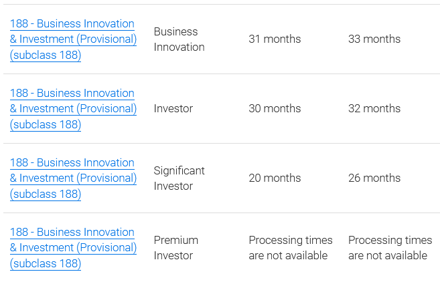
Task: Click the "26 months" cell for Significant Investor
Action: [374, 178]
